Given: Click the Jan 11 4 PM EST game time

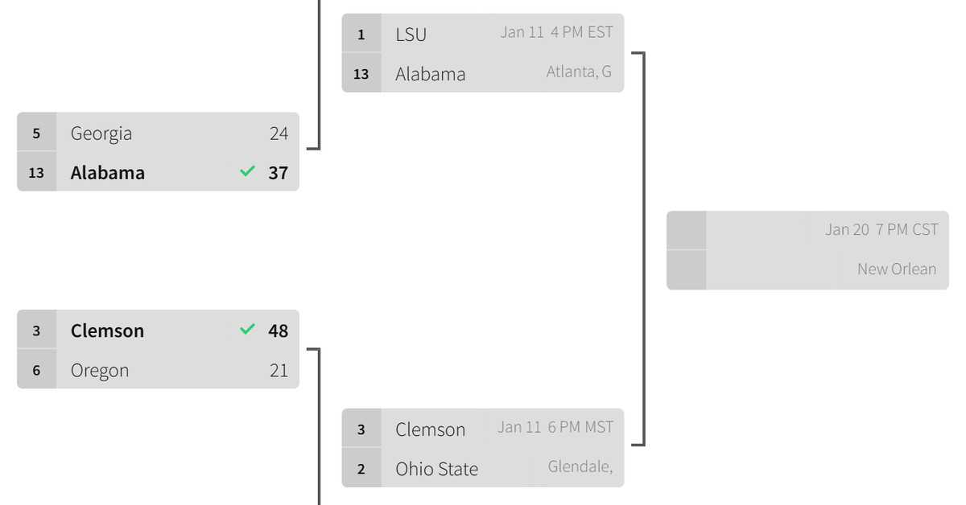Looking at the screenshot, I should [556, 32].
